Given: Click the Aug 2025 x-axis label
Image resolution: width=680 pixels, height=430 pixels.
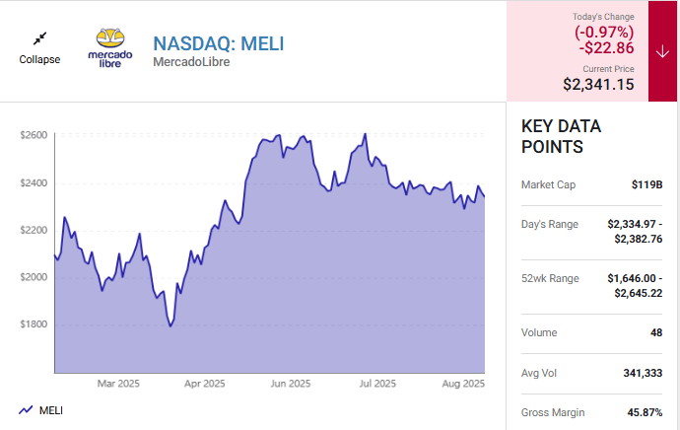Looking at the screenshot, I should coord(460,384).
